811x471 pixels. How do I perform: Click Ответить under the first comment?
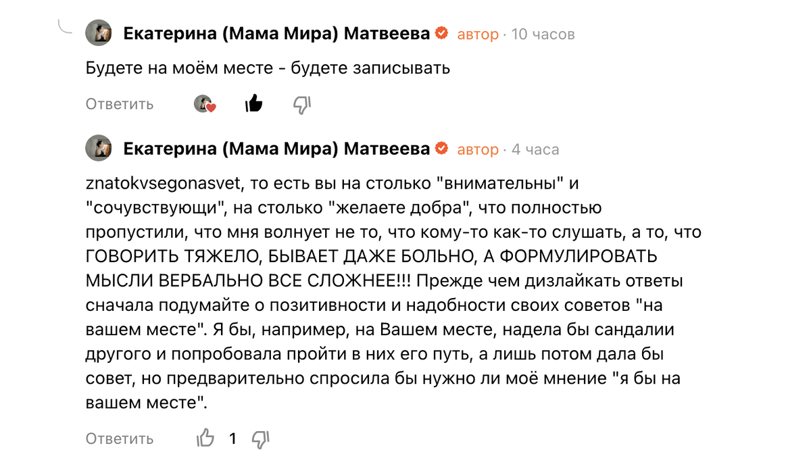click(119, 103)
